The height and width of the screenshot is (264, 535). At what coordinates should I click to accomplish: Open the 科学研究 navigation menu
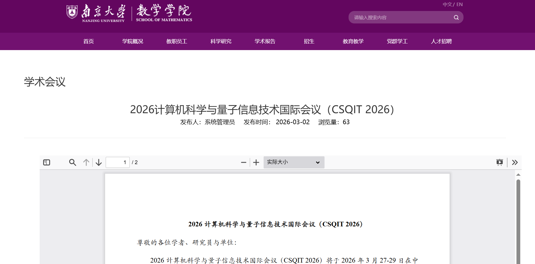click(x=221, y=41)
